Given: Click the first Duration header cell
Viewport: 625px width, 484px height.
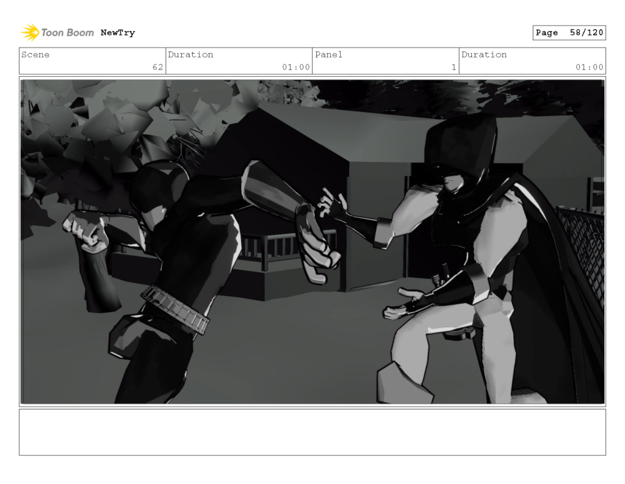Looking at the screenshot, I should click(x=192, y=55).
